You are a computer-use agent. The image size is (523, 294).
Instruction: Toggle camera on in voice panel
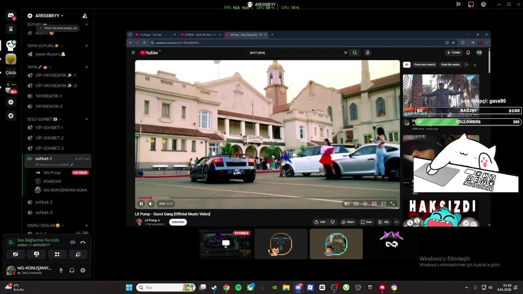click(16, 254)
